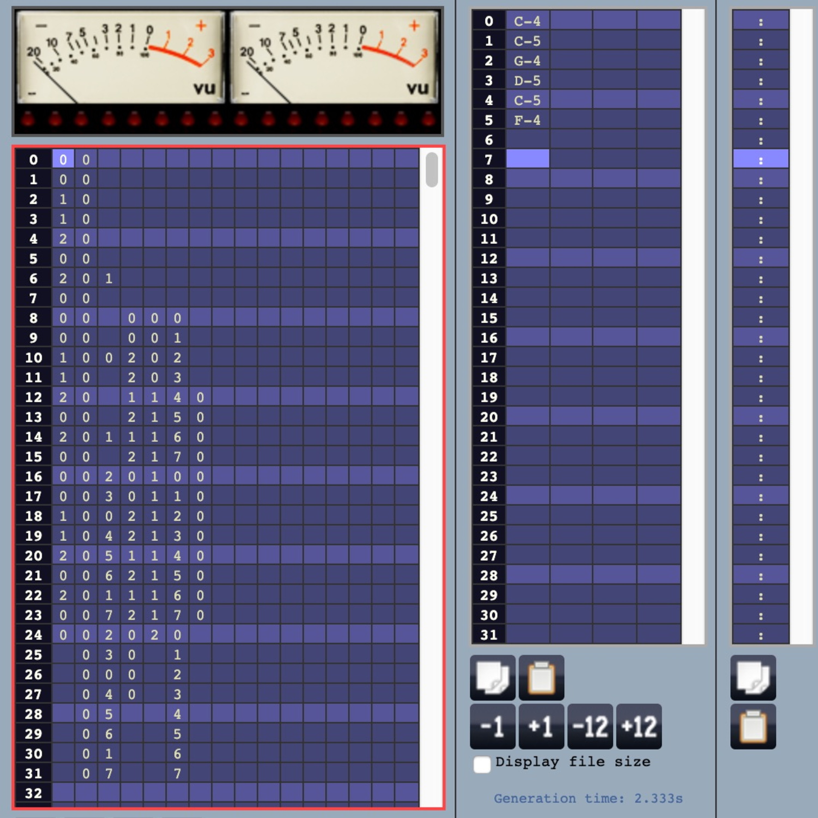Click row number 32 in the sequence table

point(34,793)
